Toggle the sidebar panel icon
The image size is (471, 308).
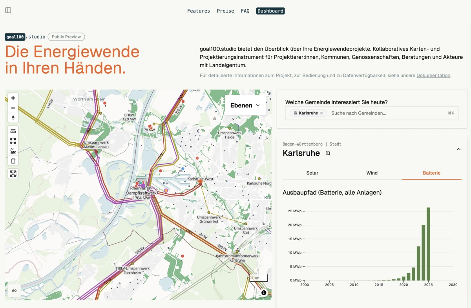point(8,10)
